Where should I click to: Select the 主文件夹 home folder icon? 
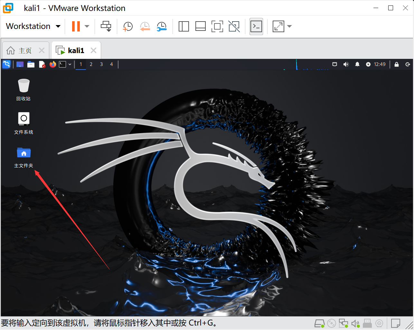coord(24,157)
